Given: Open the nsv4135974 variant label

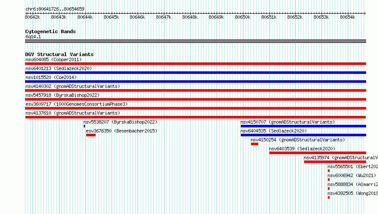Looking at the screenshot, I should coord(341,158).
